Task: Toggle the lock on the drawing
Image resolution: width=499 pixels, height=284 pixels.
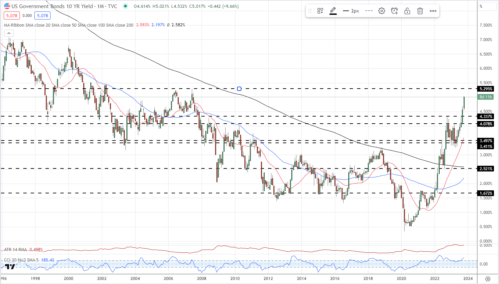Action: pyautogui.click(x=407, y=11)
